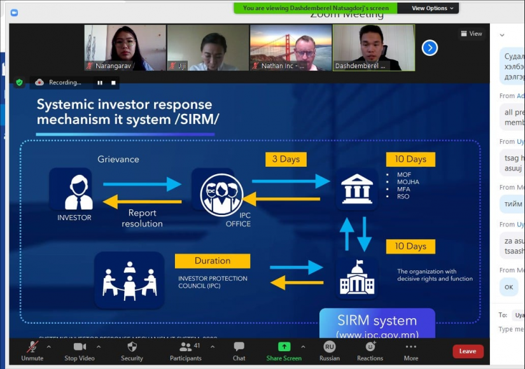Expand arrow next to Participants
The height and width of the screenshot is (369, 525).
[213, 347]
